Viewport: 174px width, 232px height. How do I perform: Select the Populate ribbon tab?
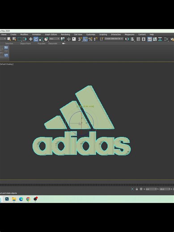41,44
